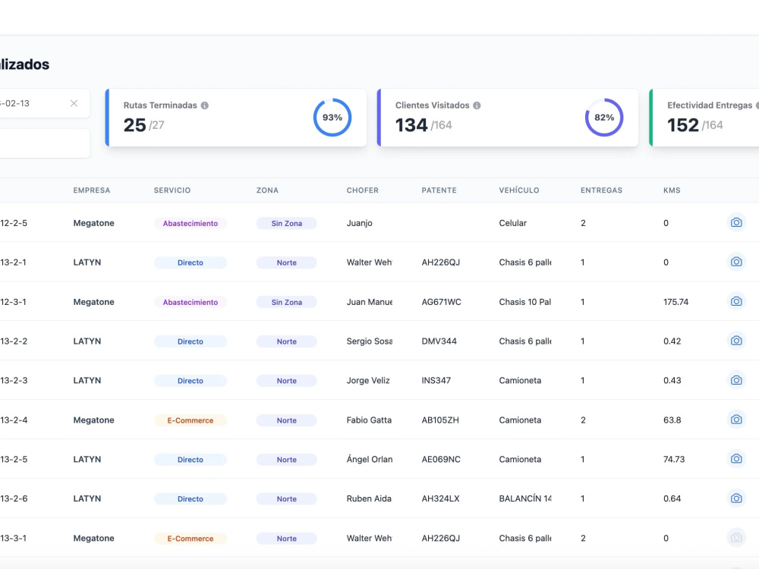View photos for Fabio Gatta route
Viewport: 759px width, 569px height.
(736, 420)
